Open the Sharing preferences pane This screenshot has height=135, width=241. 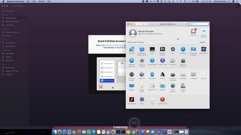[x=162, y=87]
